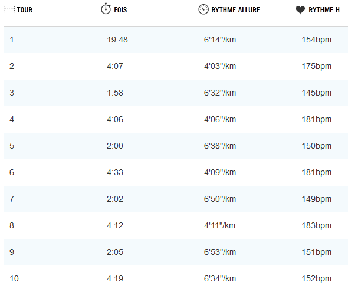Click the 1:58 time cell

115,93
